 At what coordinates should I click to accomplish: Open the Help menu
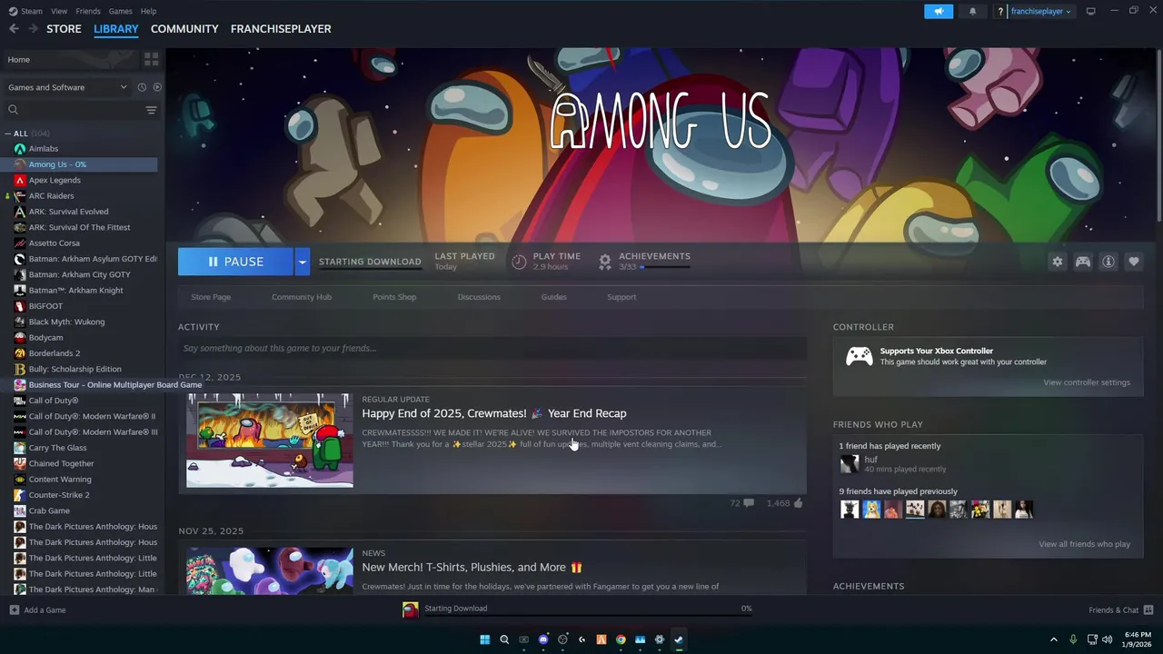pyautogui.click(x=148, y=11)
